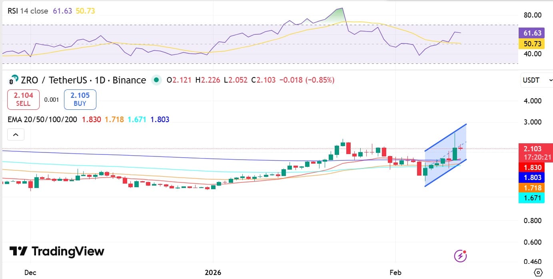Click the SELL button showing 2.104

[23, 99]
